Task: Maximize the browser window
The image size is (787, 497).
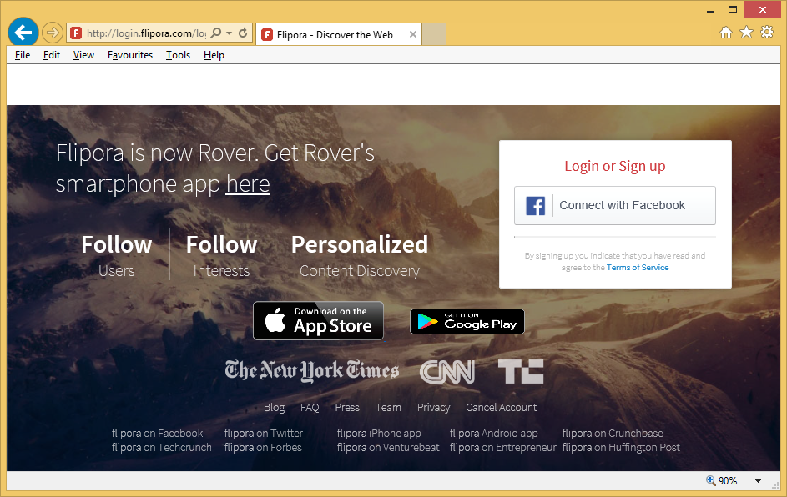Action: point(733,9)
